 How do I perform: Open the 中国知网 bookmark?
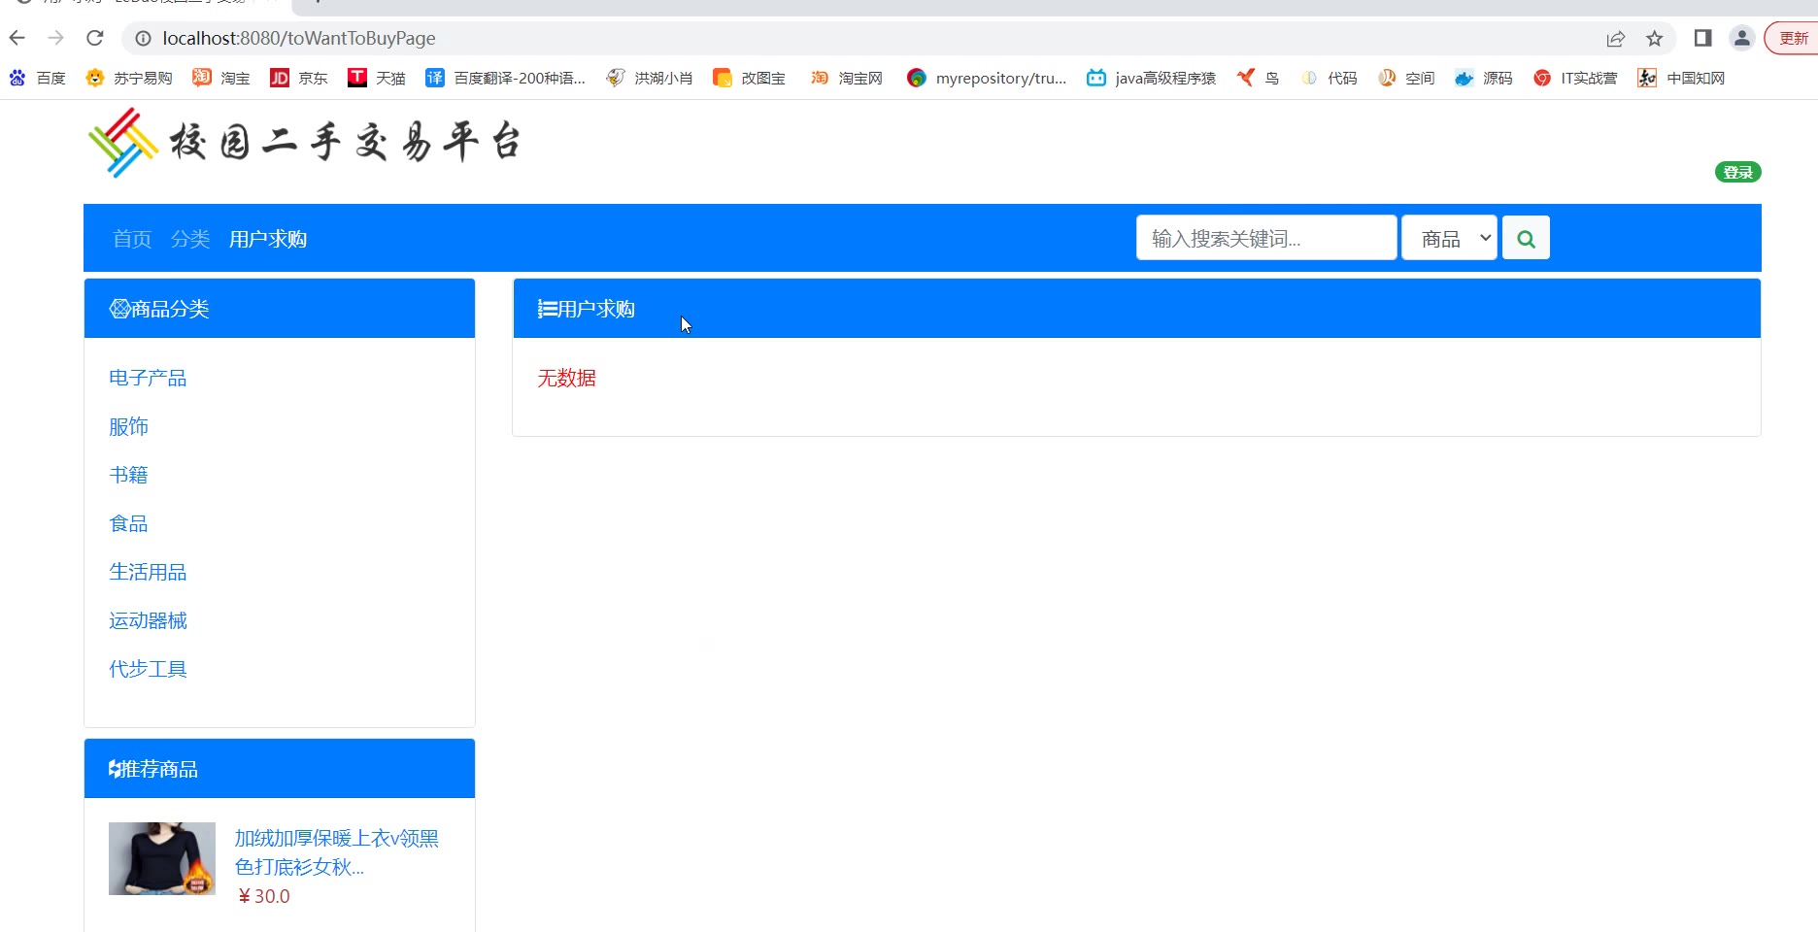pos(1681,78)
